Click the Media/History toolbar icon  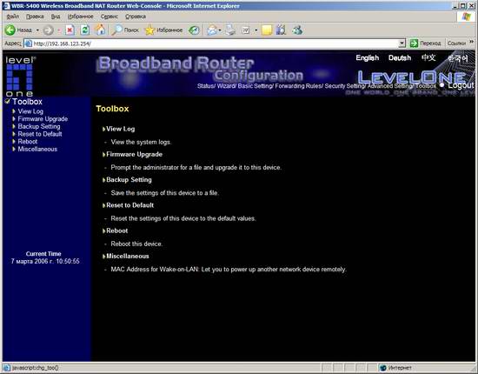click(194, 30)
